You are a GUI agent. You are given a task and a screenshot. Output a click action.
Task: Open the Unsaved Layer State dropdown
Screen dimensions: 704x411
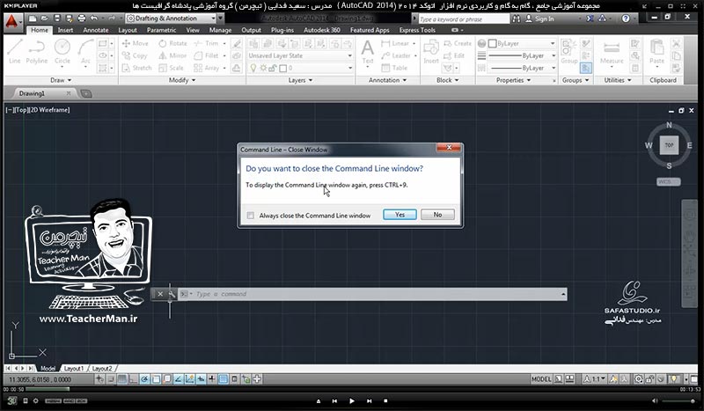pyautogui.click(x=300, y=55)
